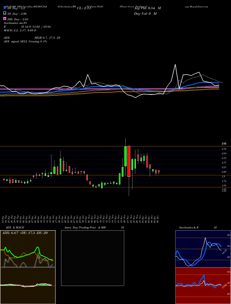
Task: Click the 'Intra Day Trading Price & MR' title
Action: pyautogui.click(x=85, y=228)
